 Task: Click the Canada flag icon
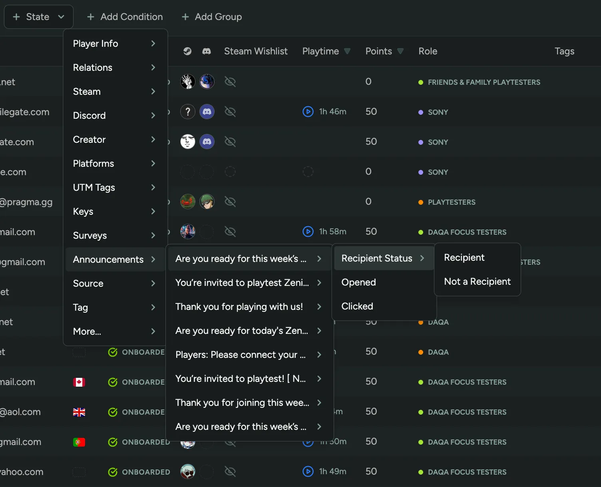[79, 382]
